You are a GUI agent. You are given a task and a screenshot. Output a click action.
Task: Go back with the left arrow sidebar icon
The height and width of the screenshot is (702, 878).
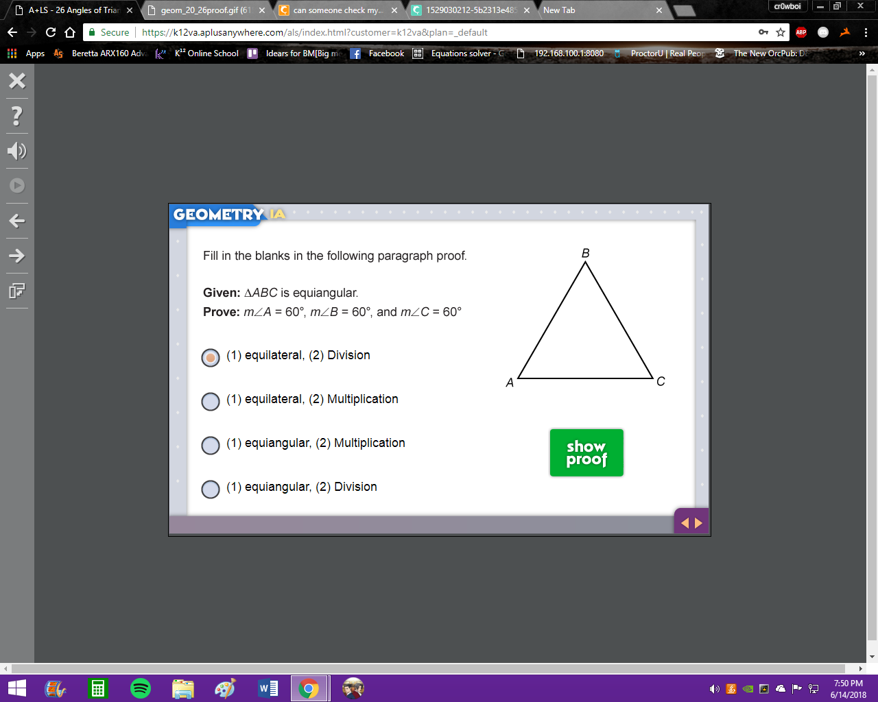[17, 221]
